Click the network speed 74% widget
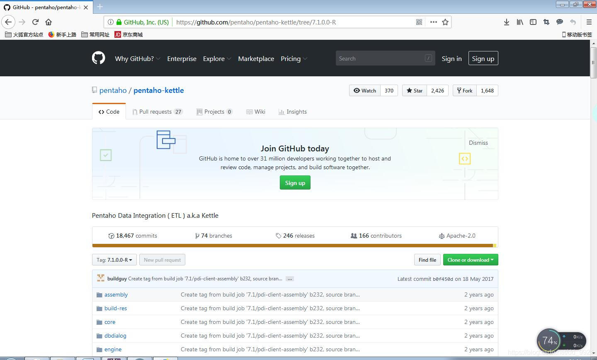The width and height of the screenshot is (597, 360). [561, 341]
